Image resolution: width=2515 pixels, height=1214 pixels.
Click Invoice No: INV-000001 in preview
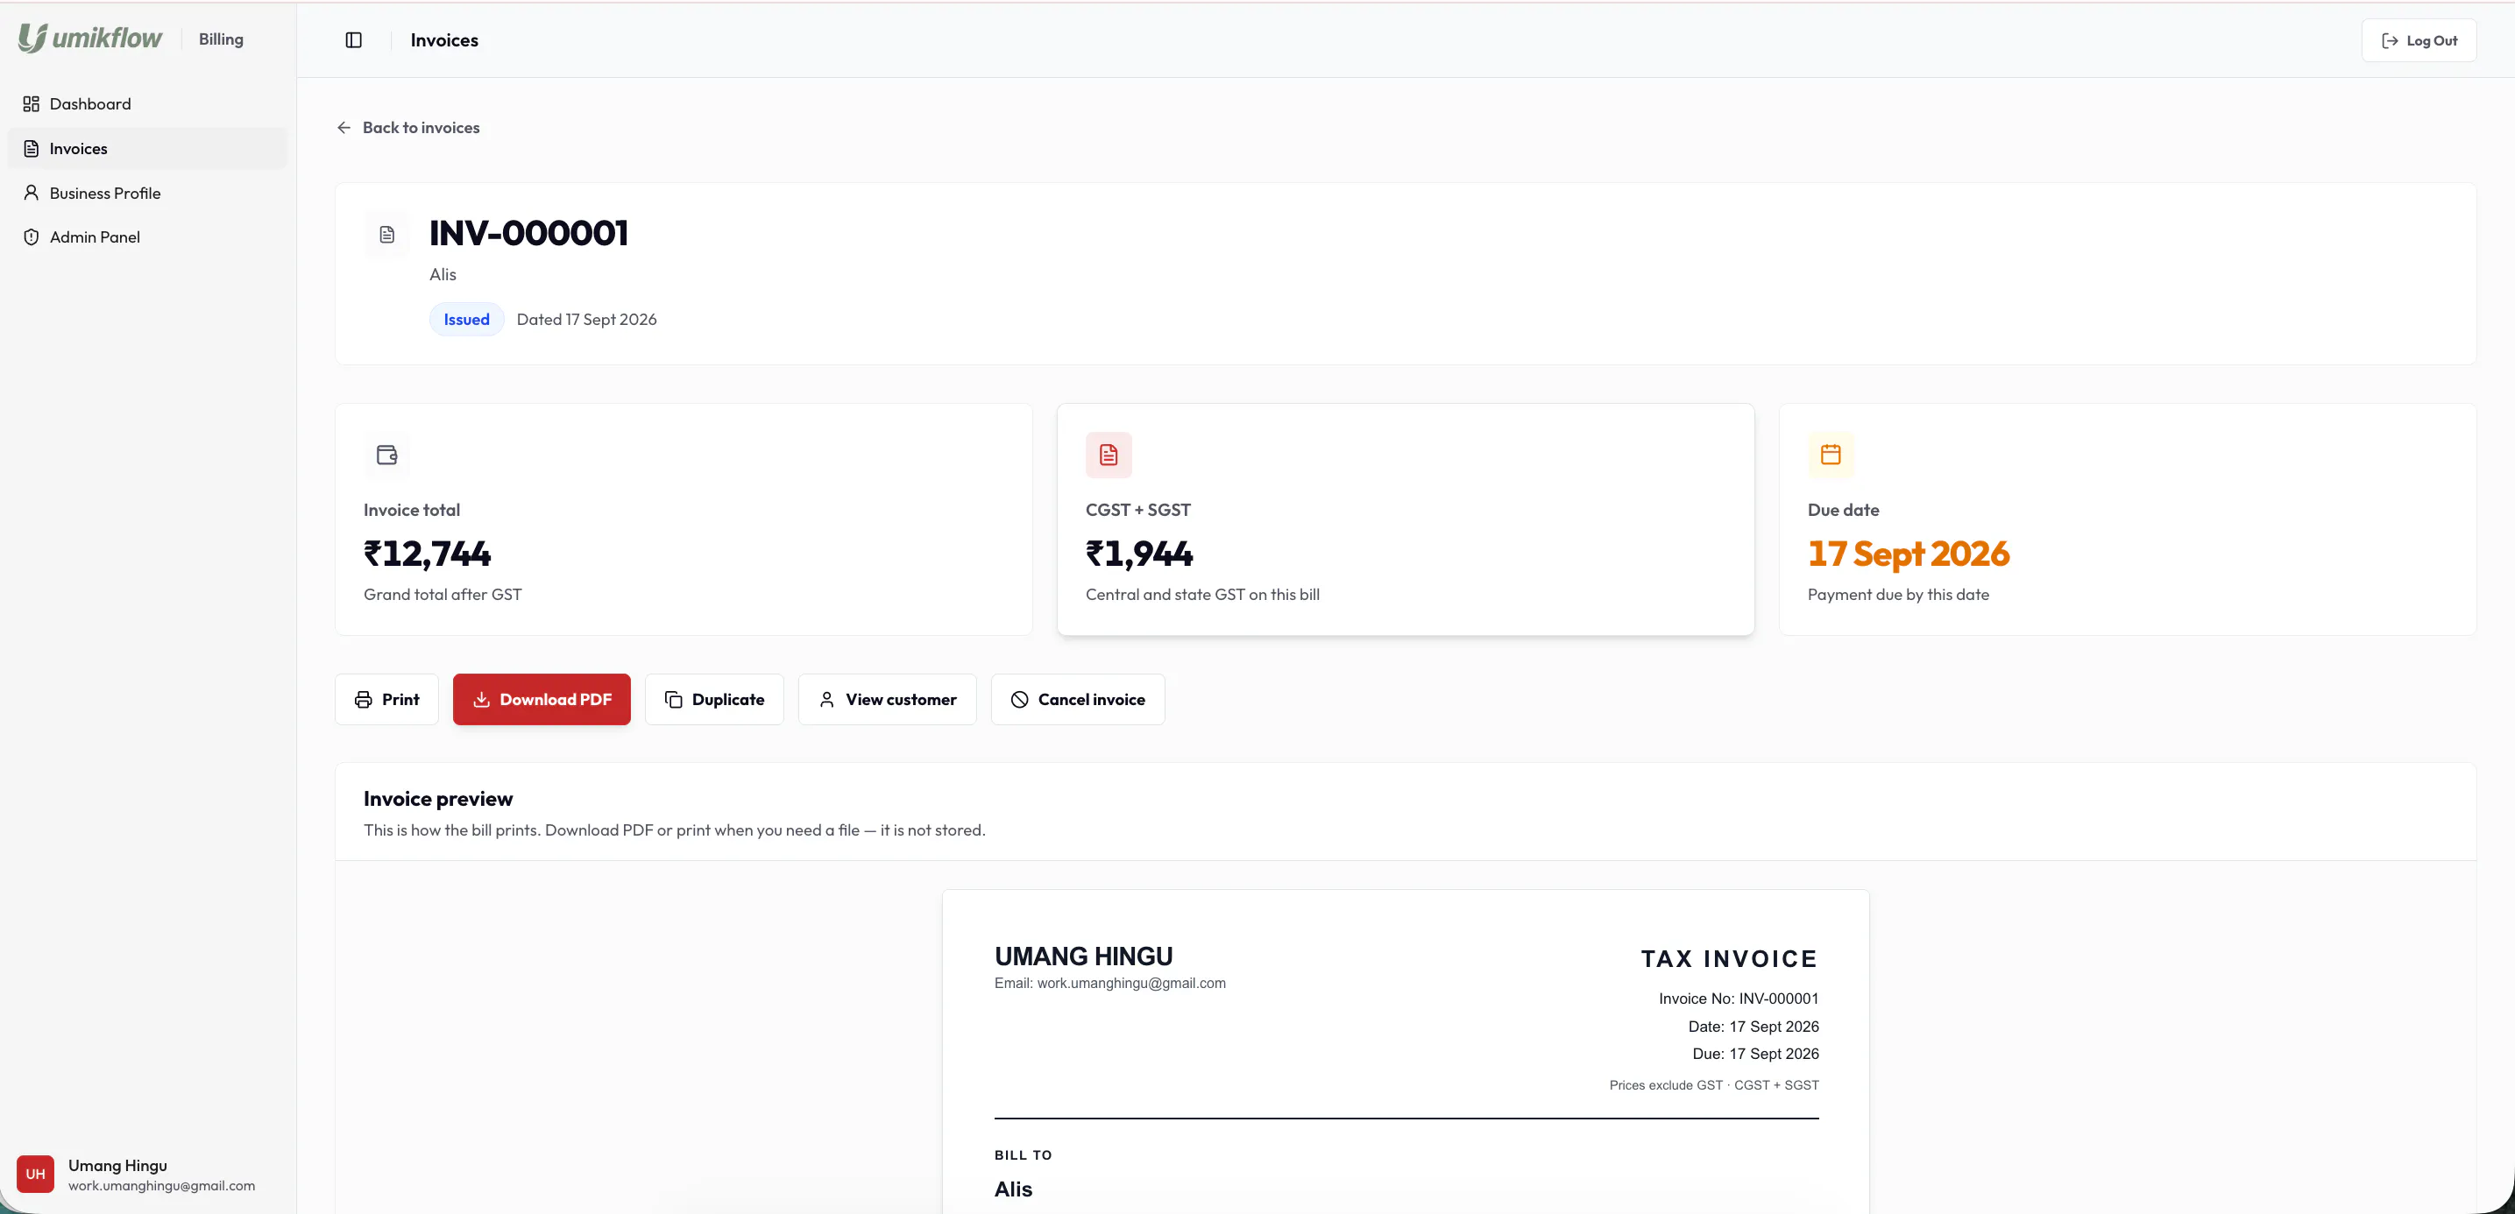click(1738, 999)
